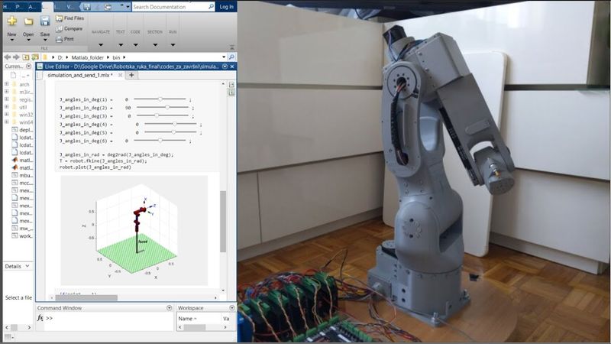
Task: Expand the RUN group dropdown
Action: [x=173, y=45]
